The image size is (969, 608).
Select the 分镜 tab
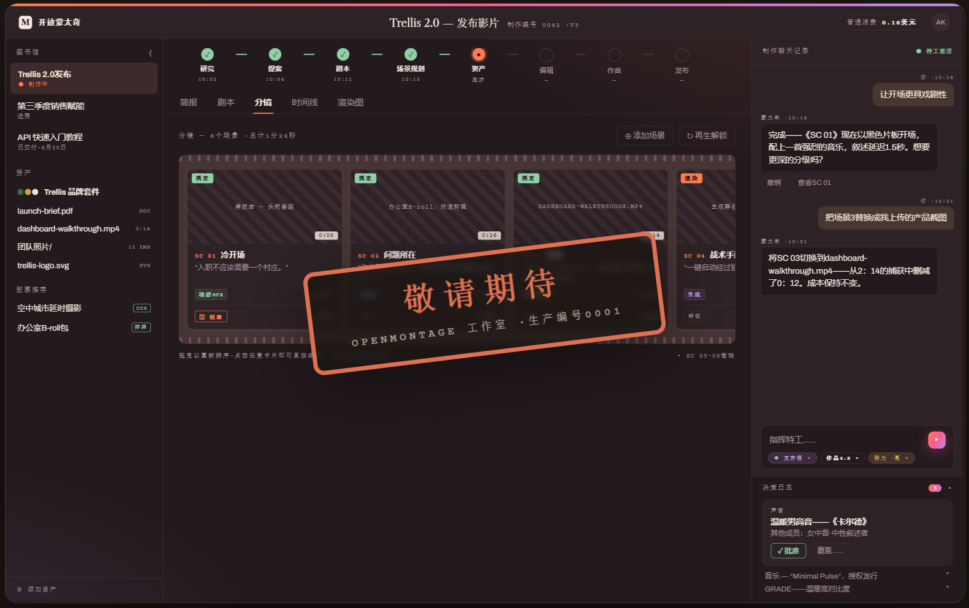click(x=264, y=102)
